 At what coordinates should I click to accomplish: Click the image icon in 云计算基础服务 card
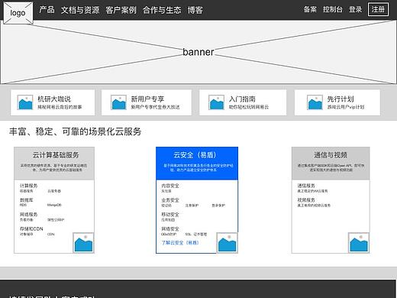click(x=83, y=243)
